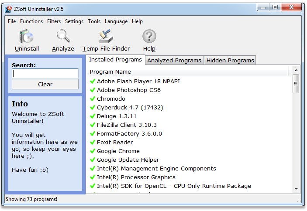Image resolution: width=307 pixels, height=211 pixels.
Task: Click green checkmark beside Foxit Reader
Action: pos(93,142)
